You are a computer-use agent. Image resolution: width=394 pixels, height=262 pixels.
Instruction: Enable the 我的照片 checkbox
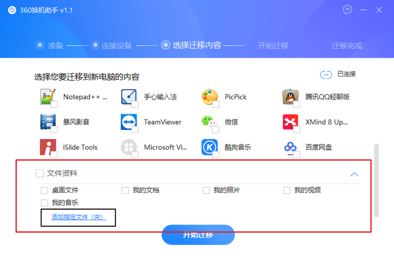point(206,190)
